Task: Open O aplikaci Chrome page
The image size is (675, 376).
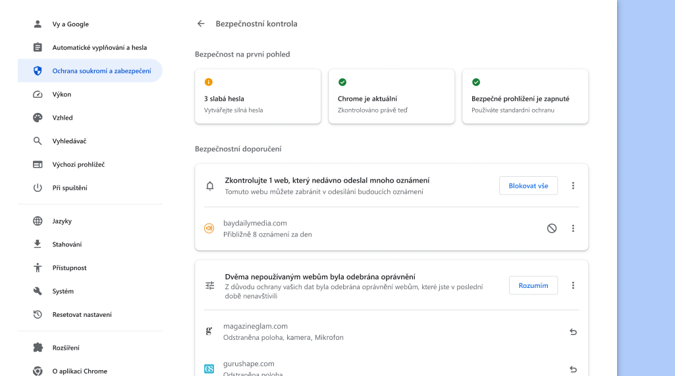Action: [90, 371]
